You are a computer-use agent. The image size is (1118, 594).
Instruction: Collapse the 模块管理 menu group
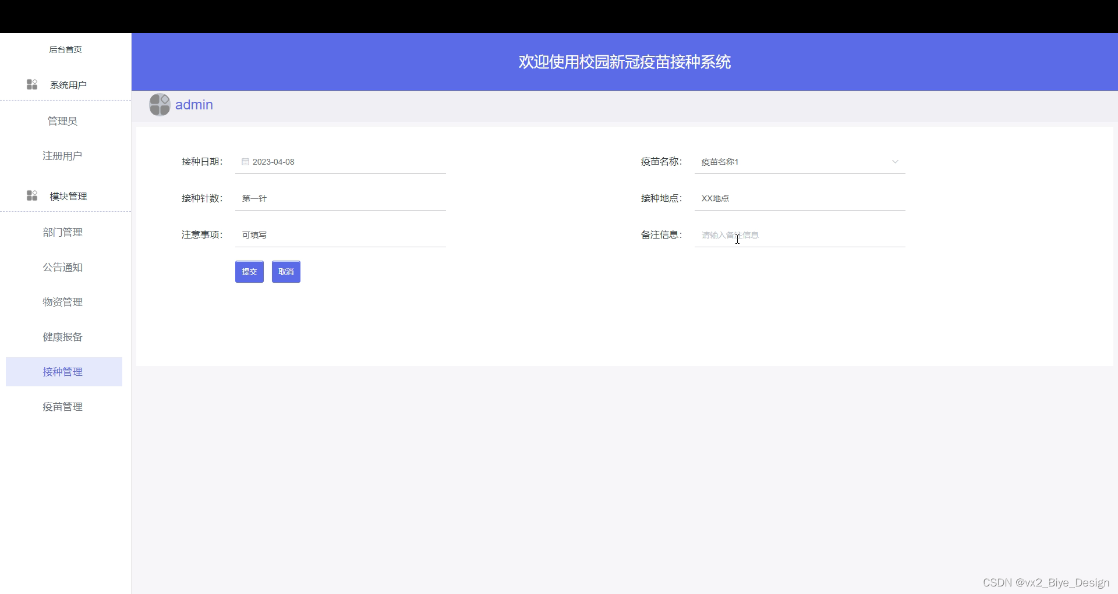65,196
